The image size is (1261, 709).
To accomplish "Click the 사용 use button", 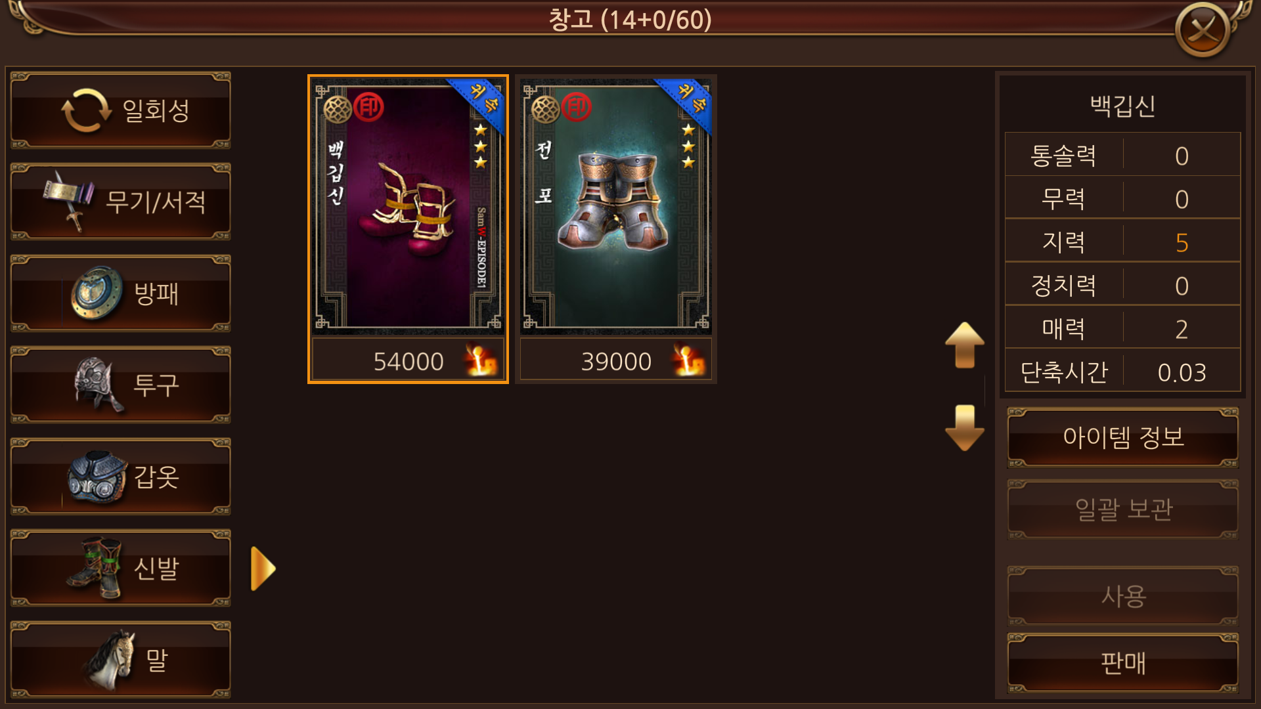I will pos(1123,596).
